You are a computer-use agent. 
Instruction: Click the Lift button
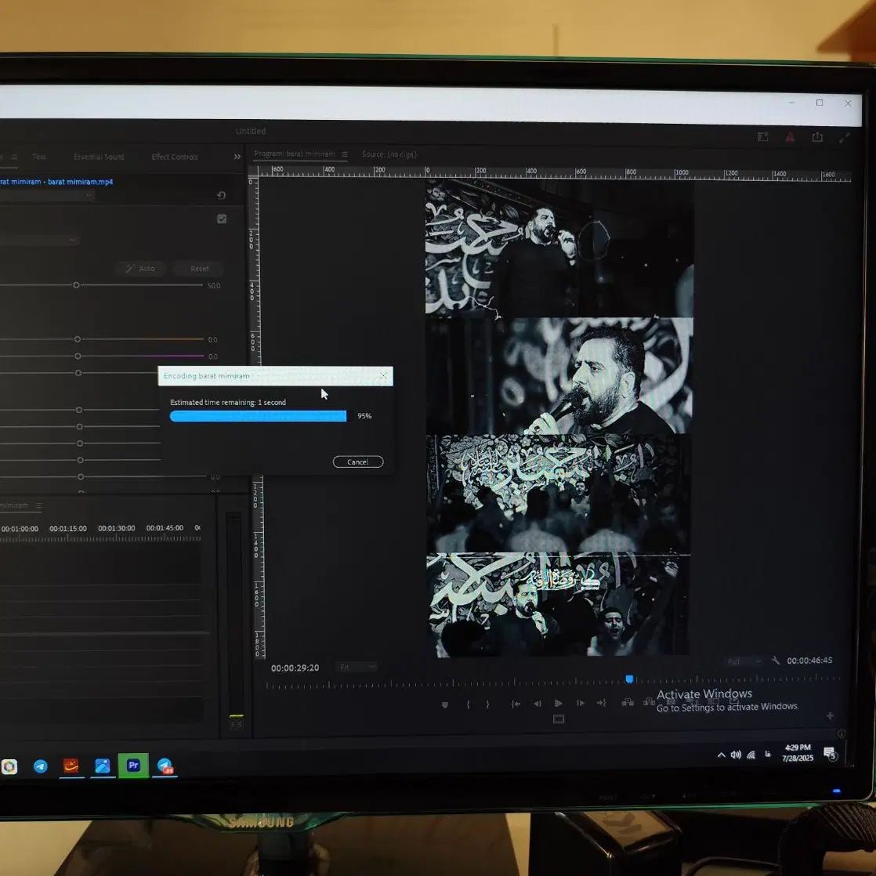point(628,702)
